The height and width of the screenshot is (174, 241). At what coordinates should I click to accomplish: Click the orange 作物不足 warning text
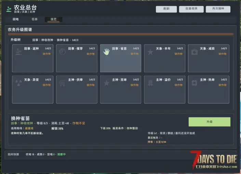point(79,123)
